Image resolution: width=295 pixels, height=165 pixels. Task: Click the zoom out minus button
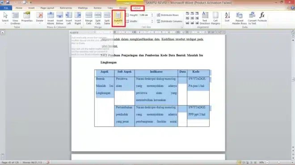point(267,163)
